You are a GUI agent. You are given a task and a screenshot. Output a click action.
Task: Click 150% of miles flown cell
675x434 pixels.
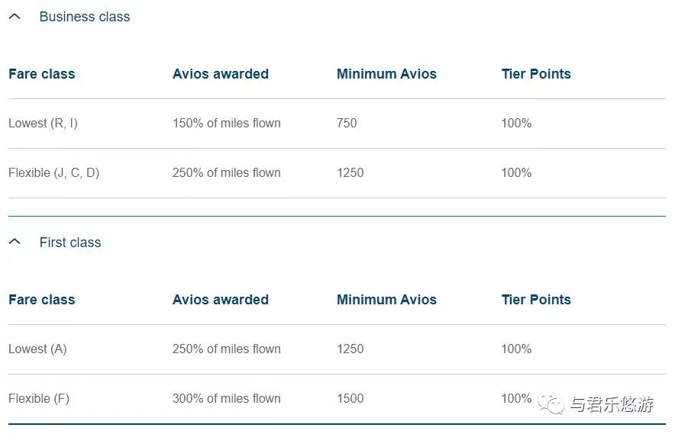(x=227, y=124)
